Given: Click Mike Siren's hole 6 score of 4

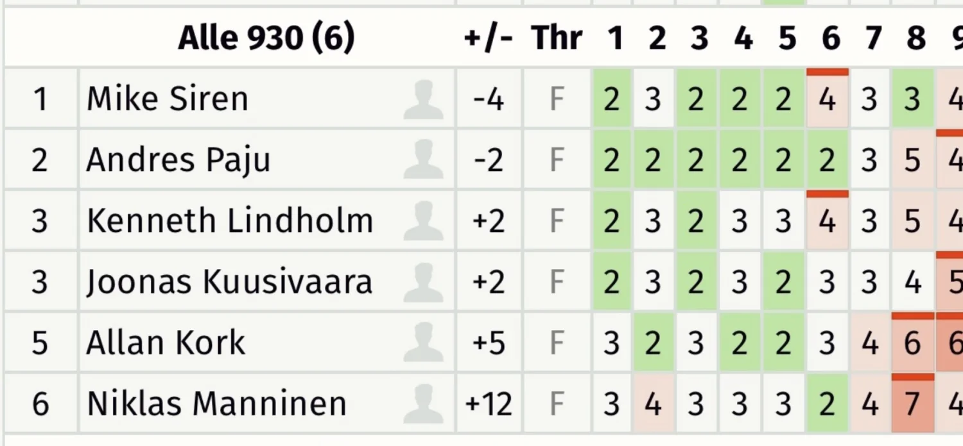Looking at the screenshot, I should (828, 100).
